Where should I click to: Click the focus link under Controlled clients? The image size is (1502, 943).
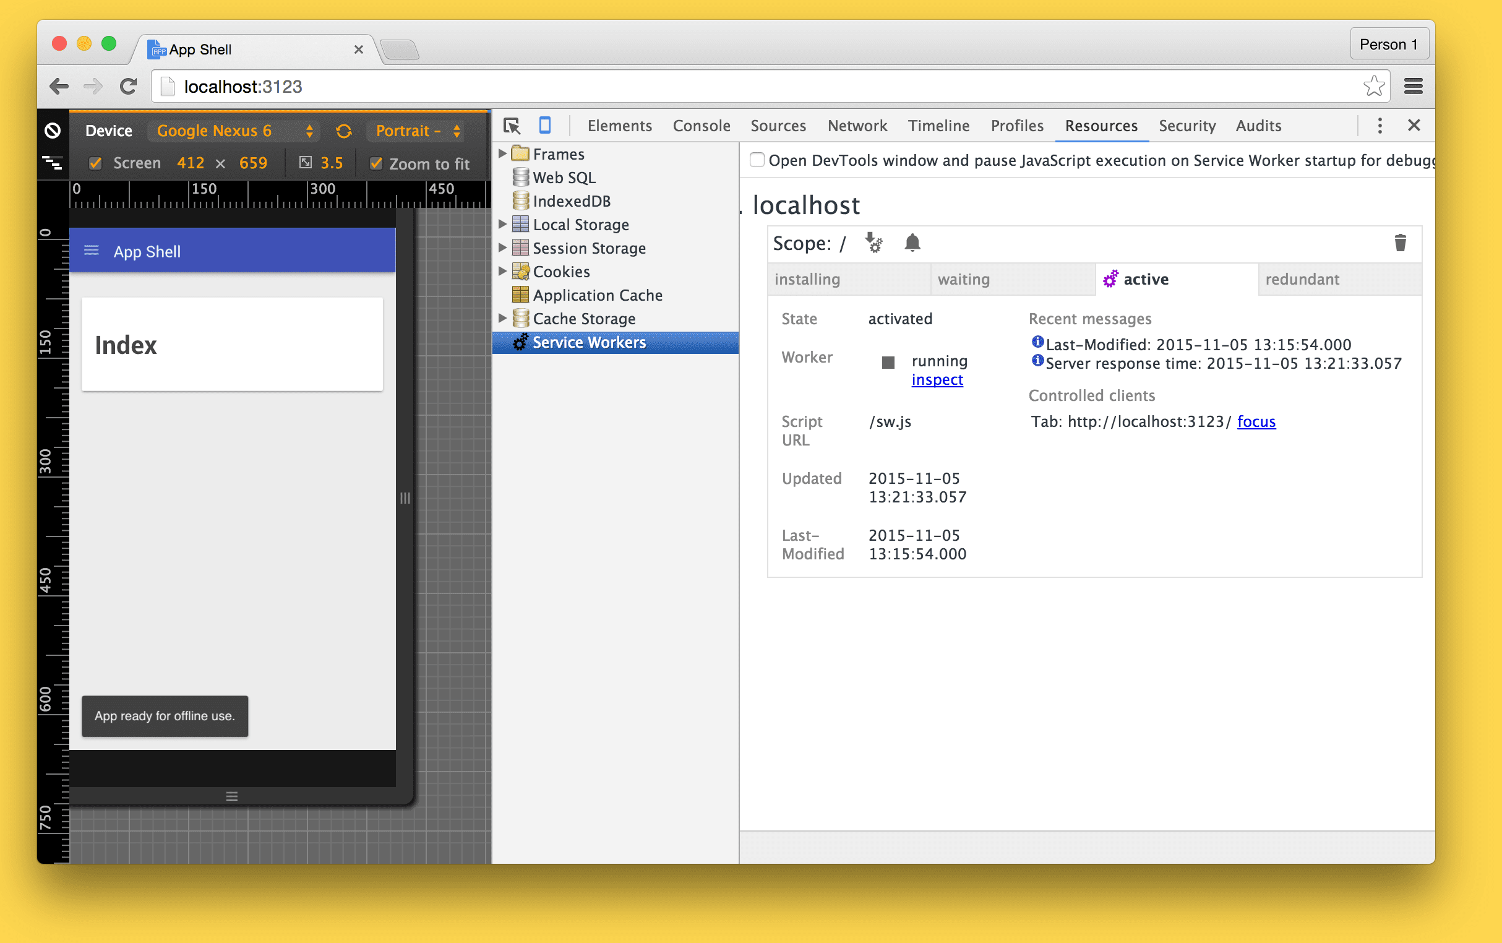point(1255,421)
